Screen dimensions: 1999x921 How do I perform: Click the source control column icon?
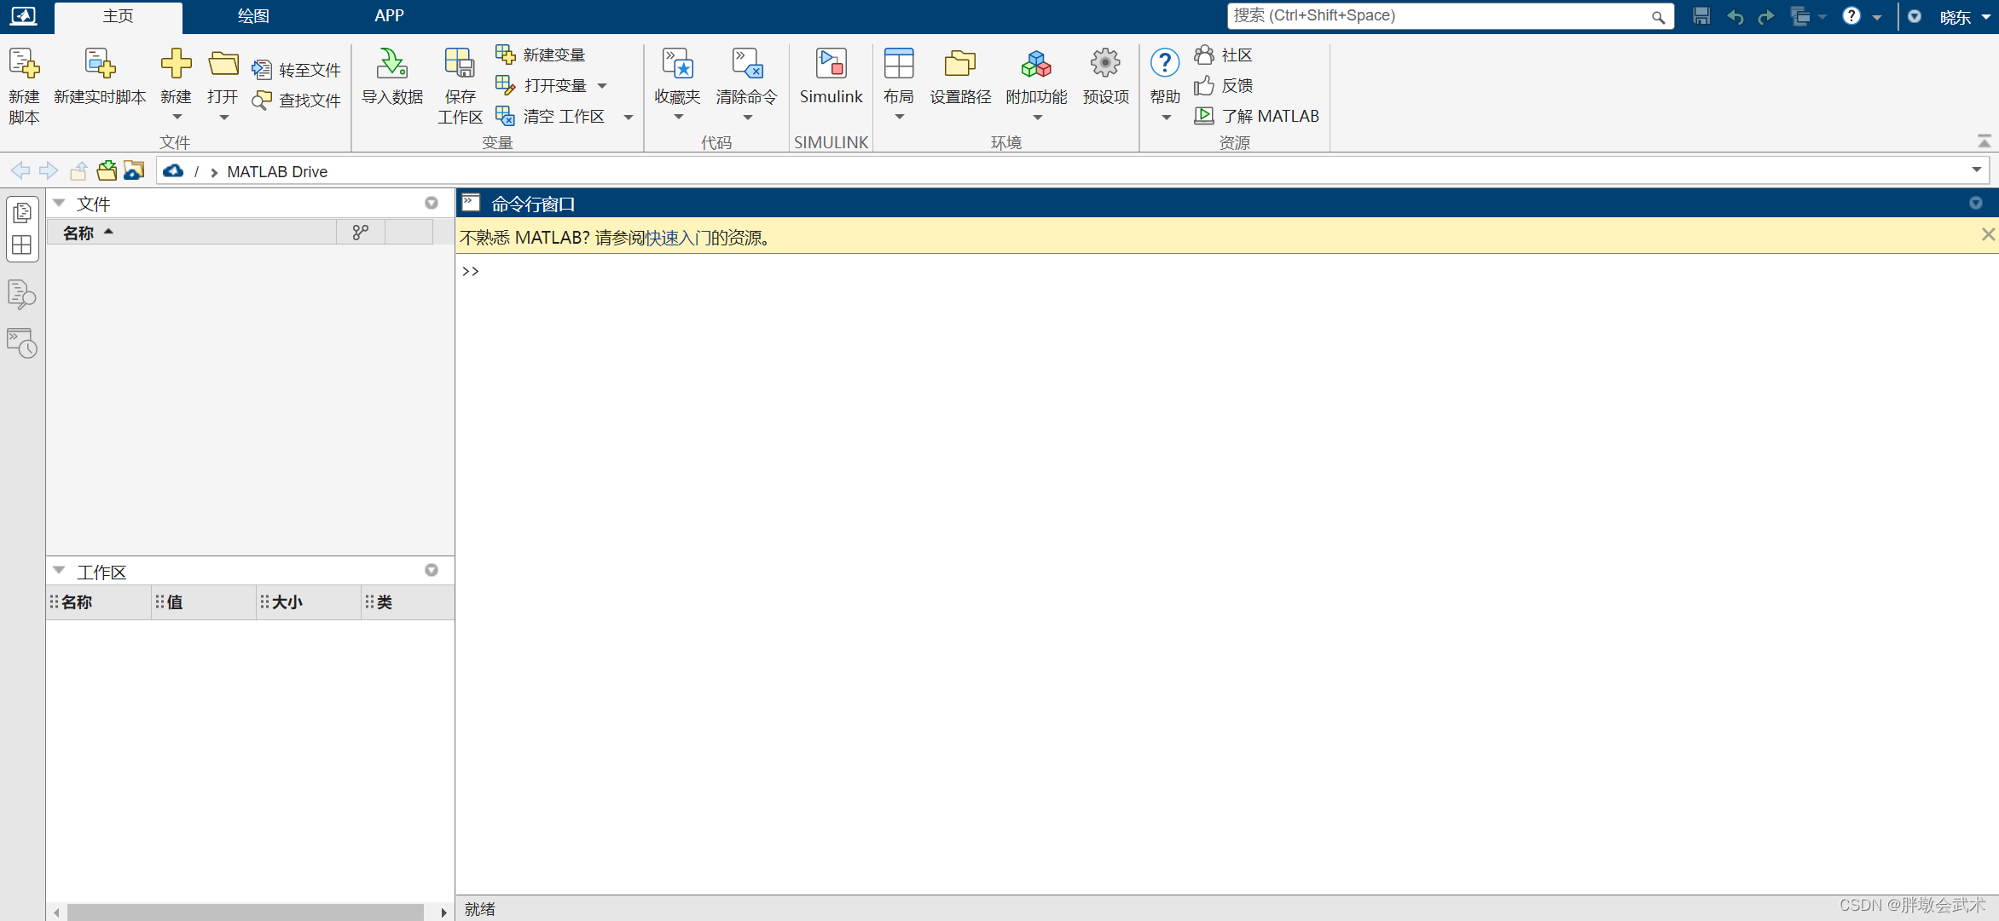(361, 233)
